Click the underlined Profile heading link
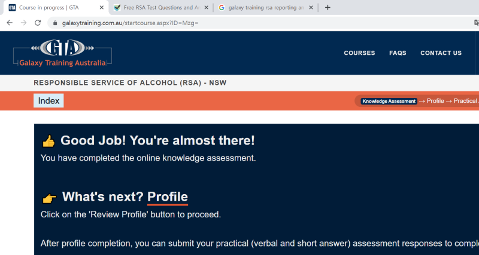This screenshot has height=255, width=479. point(168,197)
